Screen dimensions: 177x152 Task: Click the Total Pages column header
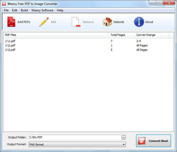click(118, 35)
